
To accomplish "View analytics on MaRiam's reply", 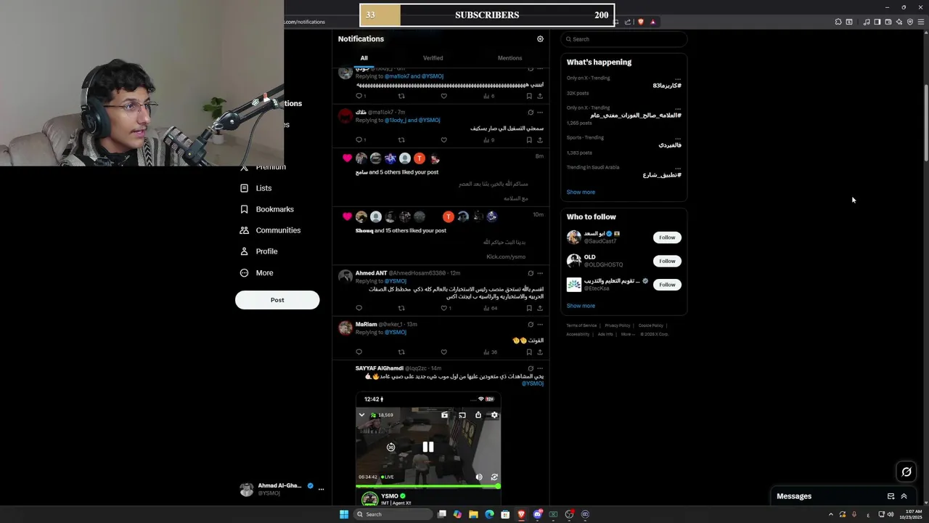I will [491, 352].
